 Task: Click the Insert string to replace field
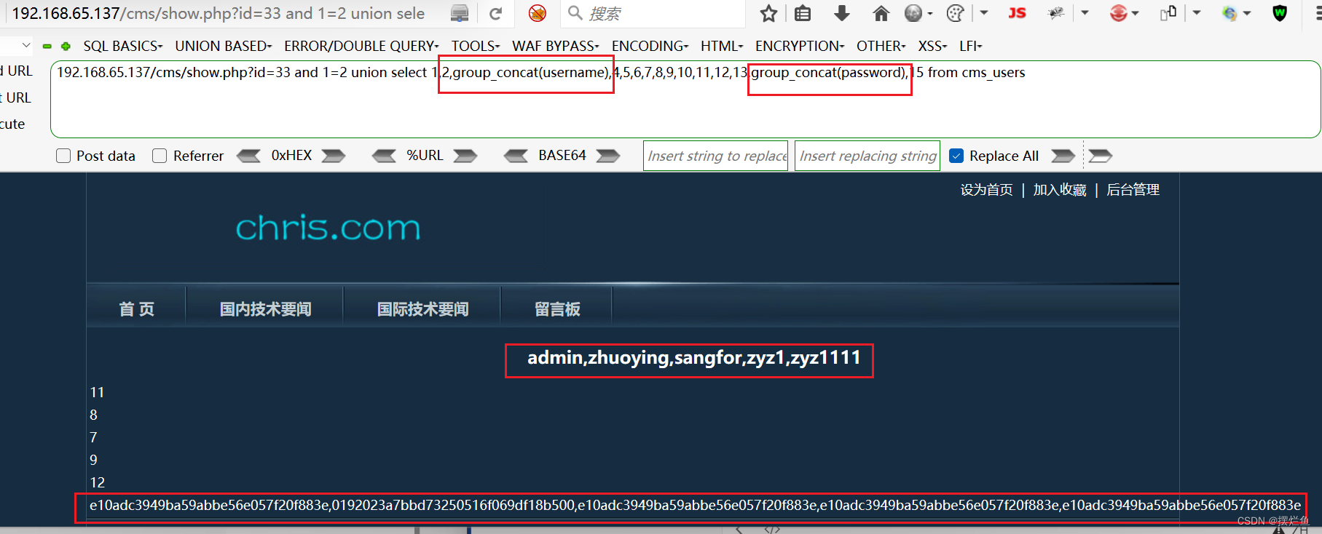click(x=715, y=156)
